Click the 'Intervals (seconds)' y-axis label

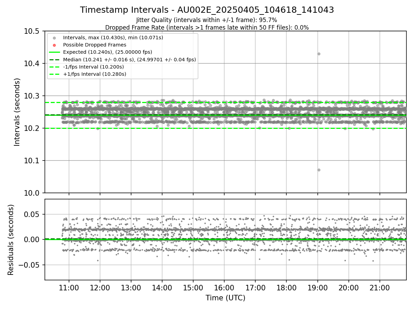point(17,112)
